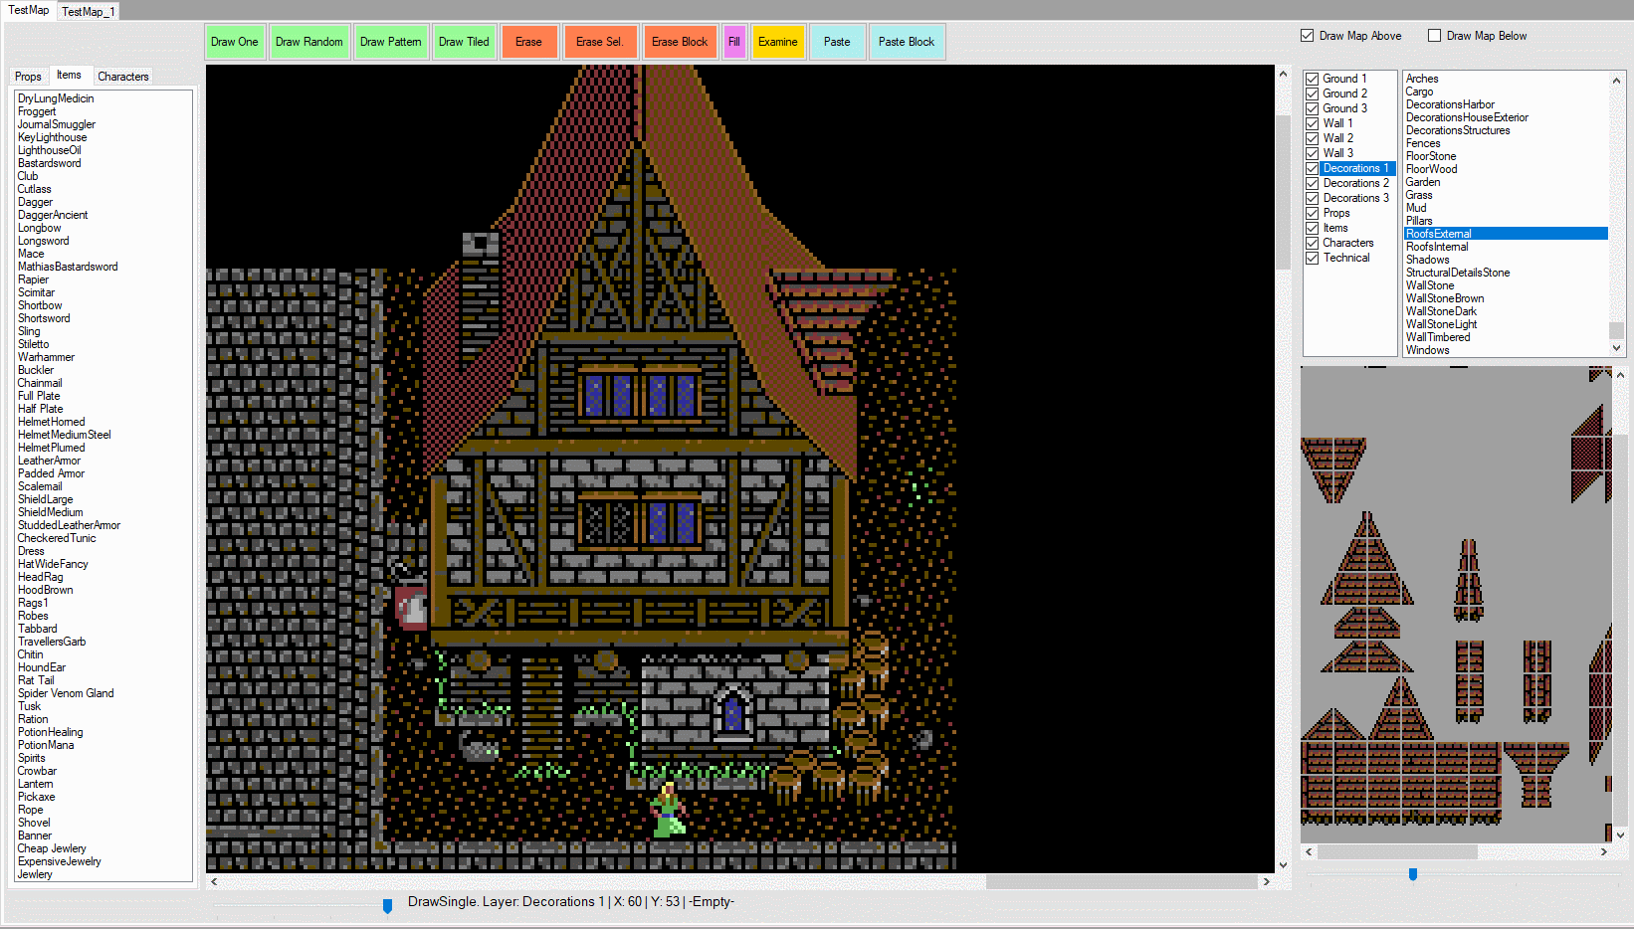Open the Characters tab
Image resolution: width=1634 pixels, height=929 pixels.
coord(123,77)
